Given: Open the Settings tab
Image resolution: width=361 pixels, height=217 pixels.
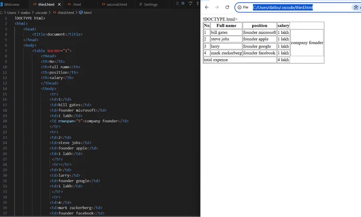Looking at the screenshot, I should click(151, 4).
